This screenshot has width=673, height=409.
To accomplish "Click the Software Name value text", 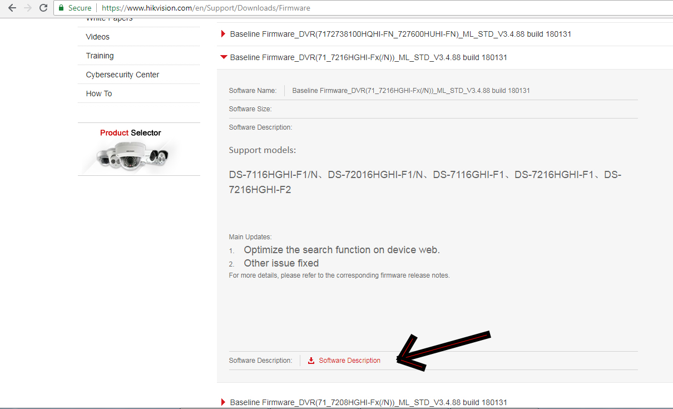I will tap(411, 90).
